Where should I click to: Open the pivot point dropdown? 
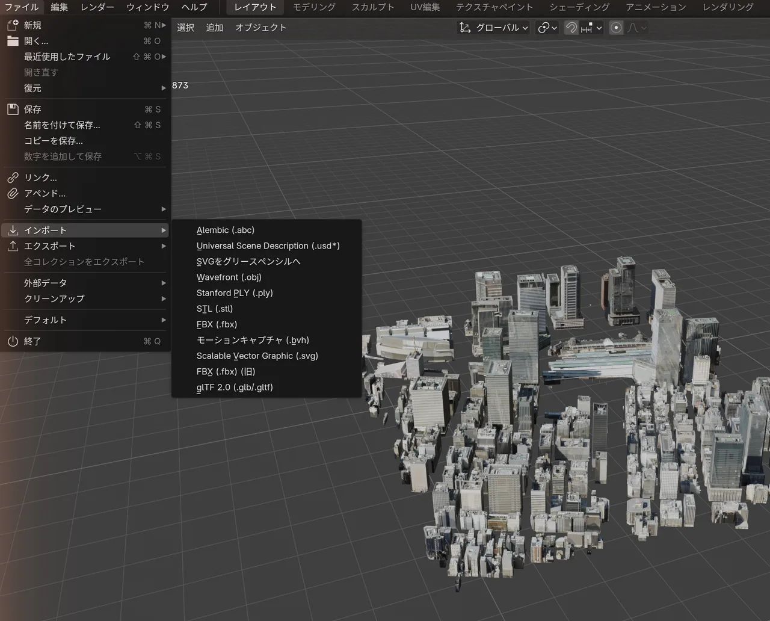tap(547, 28)
